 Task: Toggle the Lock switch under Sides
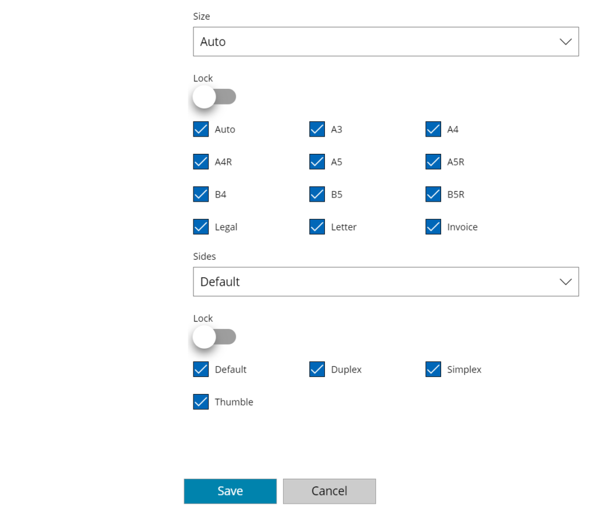(x=214, y=337)
